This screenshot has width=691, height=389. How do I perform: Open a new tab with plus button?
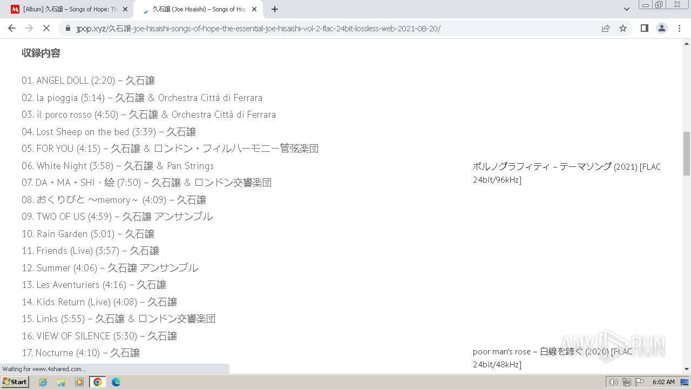275,9
